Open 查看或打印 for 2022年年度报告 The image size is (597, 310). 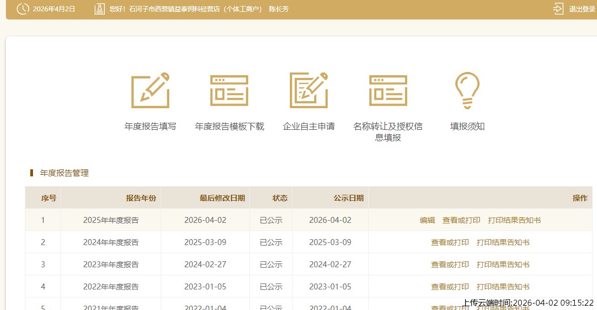[450, 287]
